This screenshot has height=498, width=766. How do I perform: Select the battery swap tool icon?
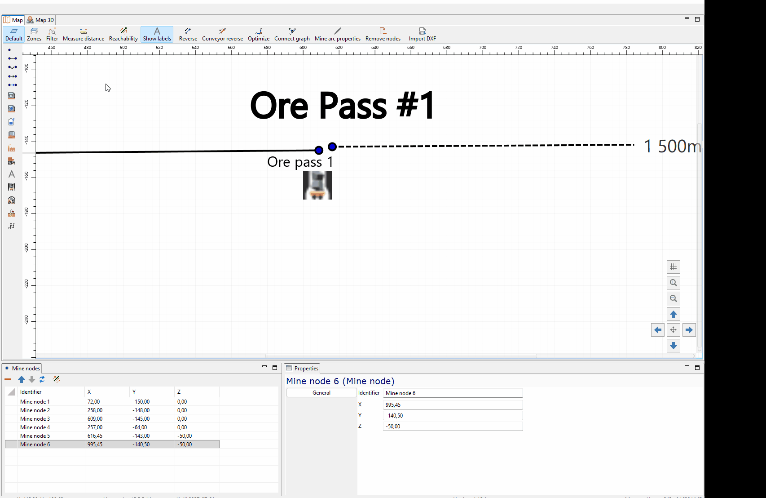pos(12,122)
